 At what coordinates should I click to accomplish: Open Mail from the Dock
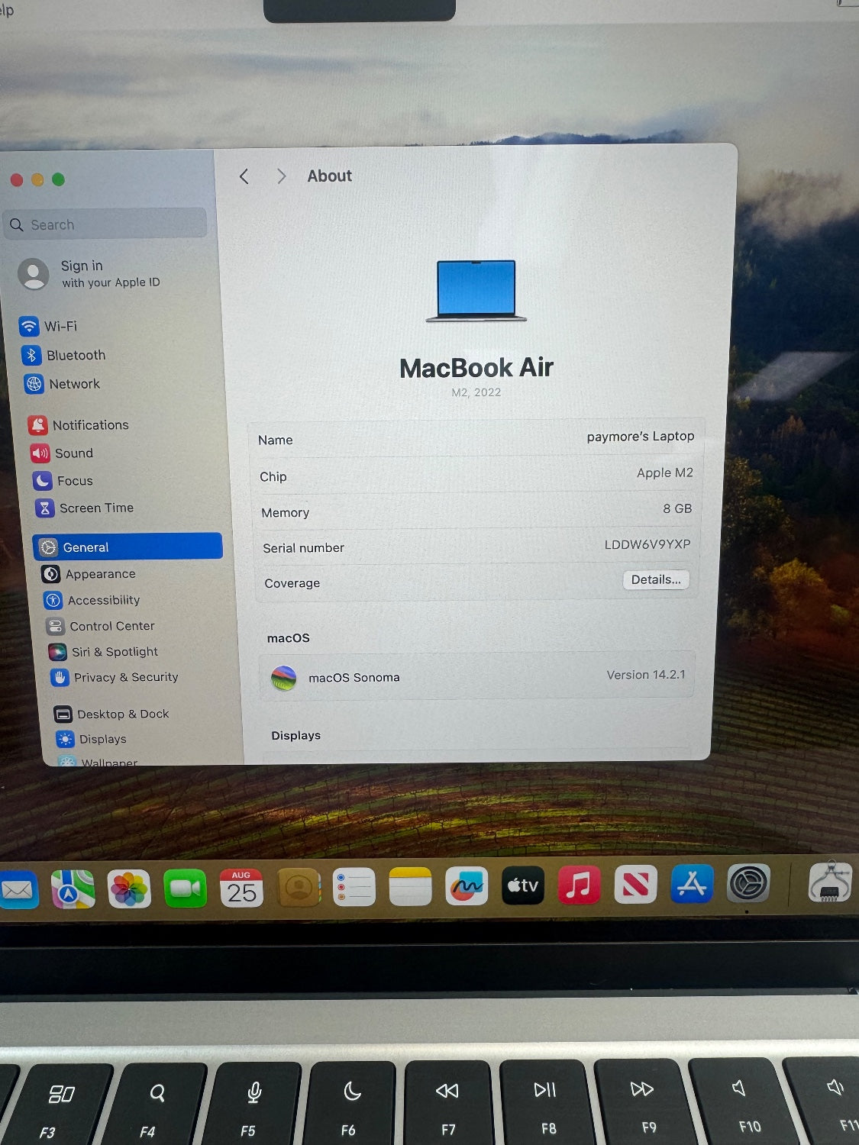click(17, 890)
